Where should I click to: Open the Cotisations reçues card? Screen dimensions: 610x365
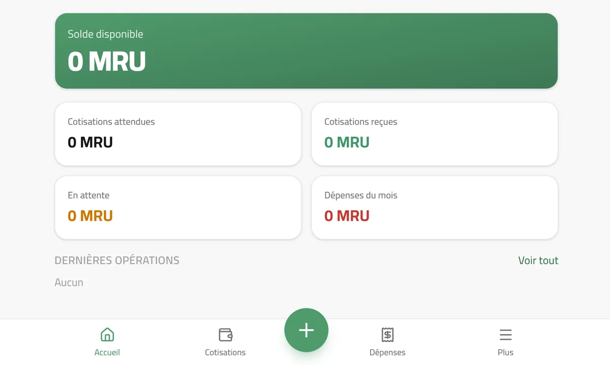[435, 134]
